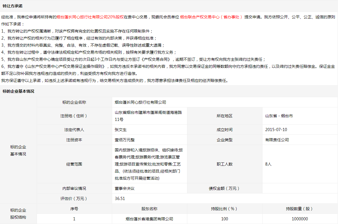The width and height of the screenshot is (338, 224).
Task: Click the 内部审议情况 label cell
Action: pos(74,188)
